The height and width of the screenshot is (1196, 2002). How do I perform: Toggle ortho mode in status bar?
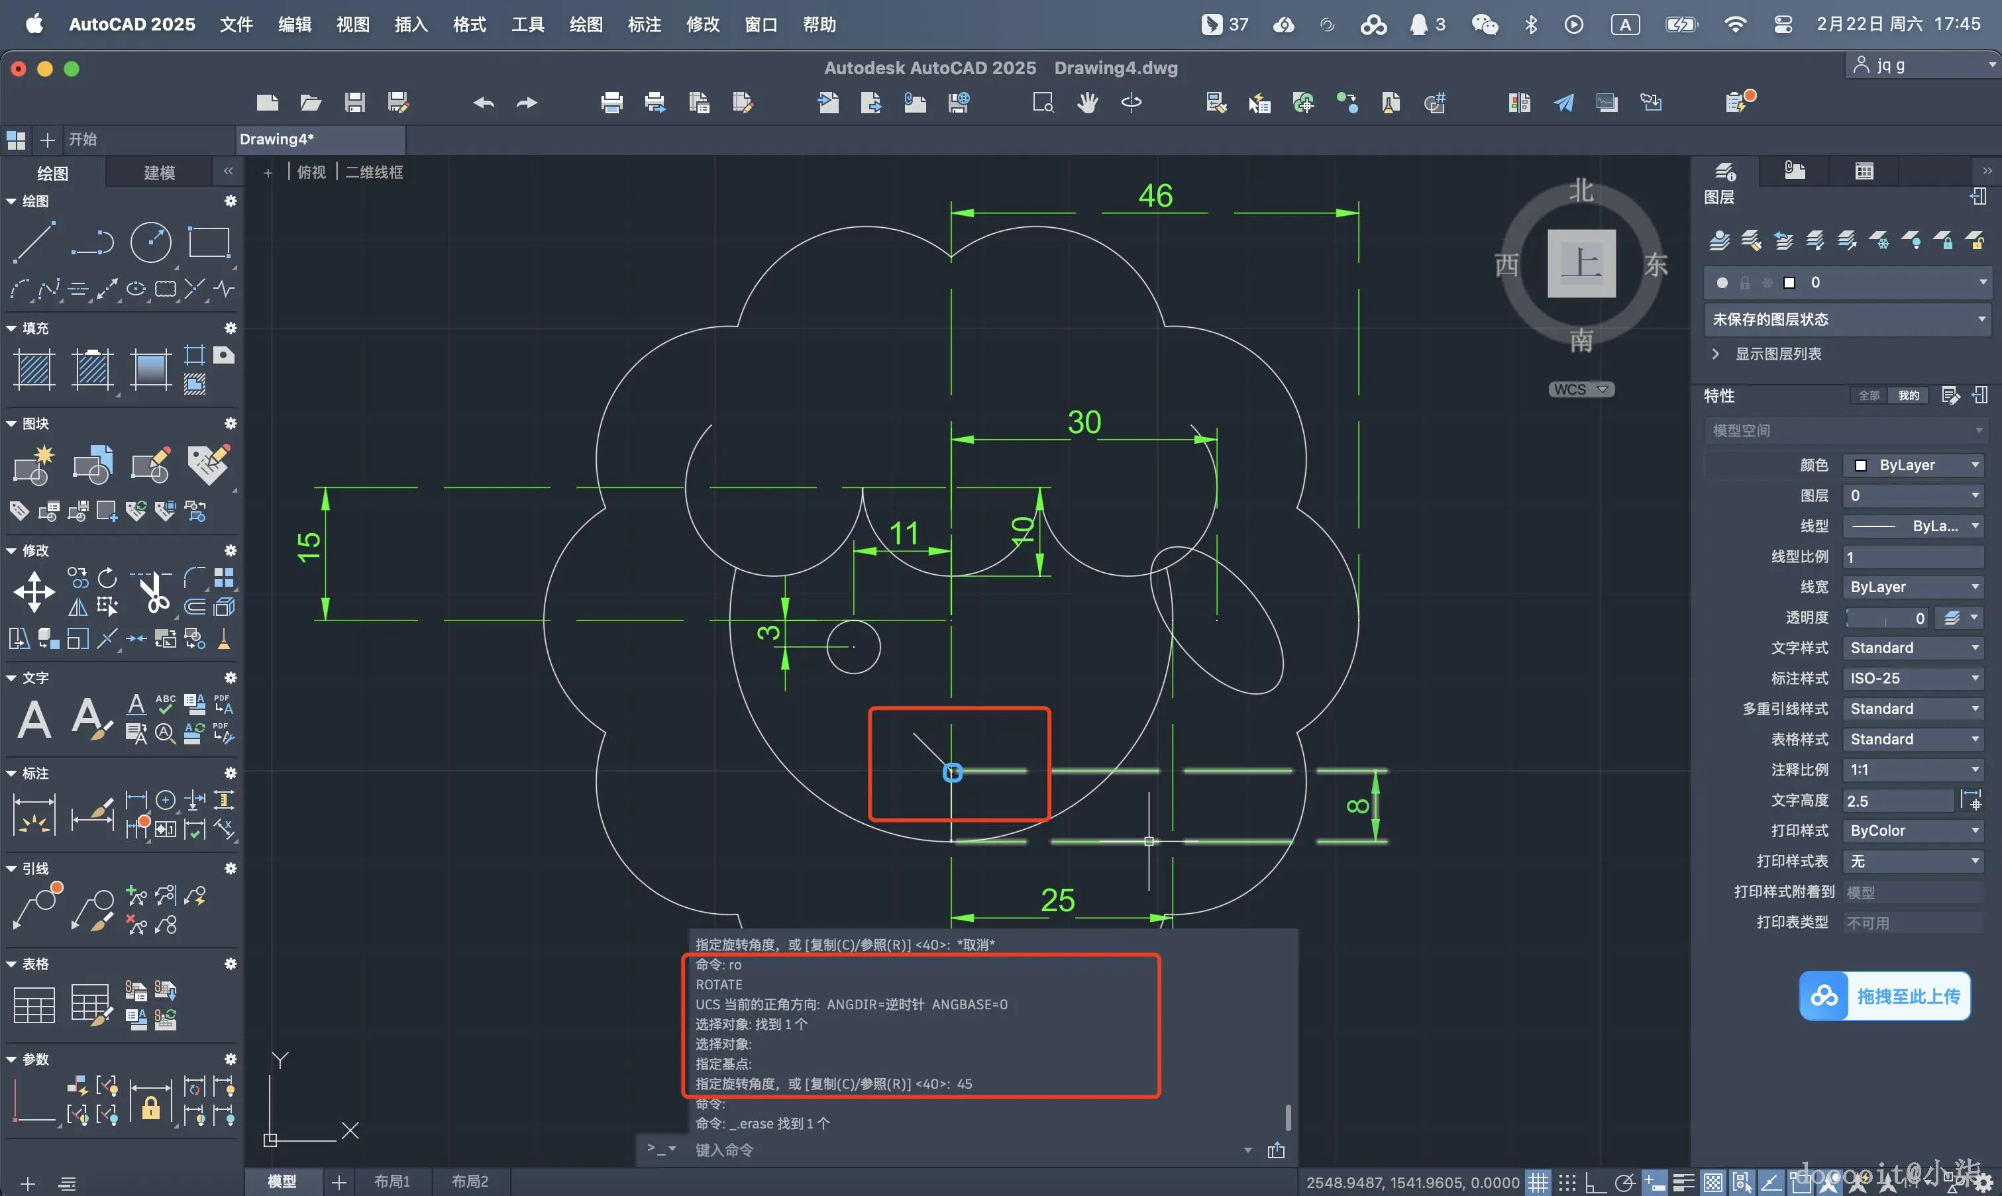(1595, 1182)
